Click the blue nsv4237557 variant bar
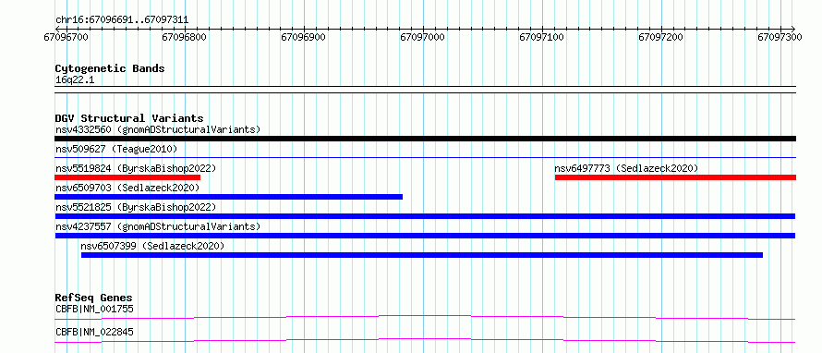The width and height of the screenshot is (822, 353). point(425,236)
